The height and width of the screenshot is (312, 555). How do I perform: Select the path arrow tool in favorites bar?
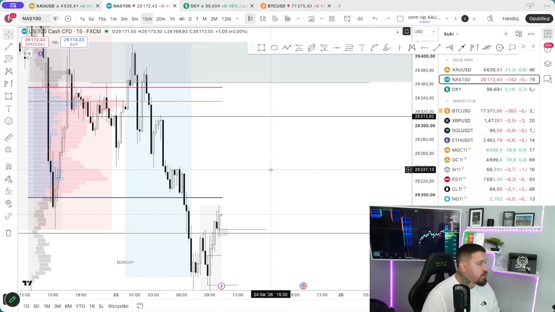point(287,48)
